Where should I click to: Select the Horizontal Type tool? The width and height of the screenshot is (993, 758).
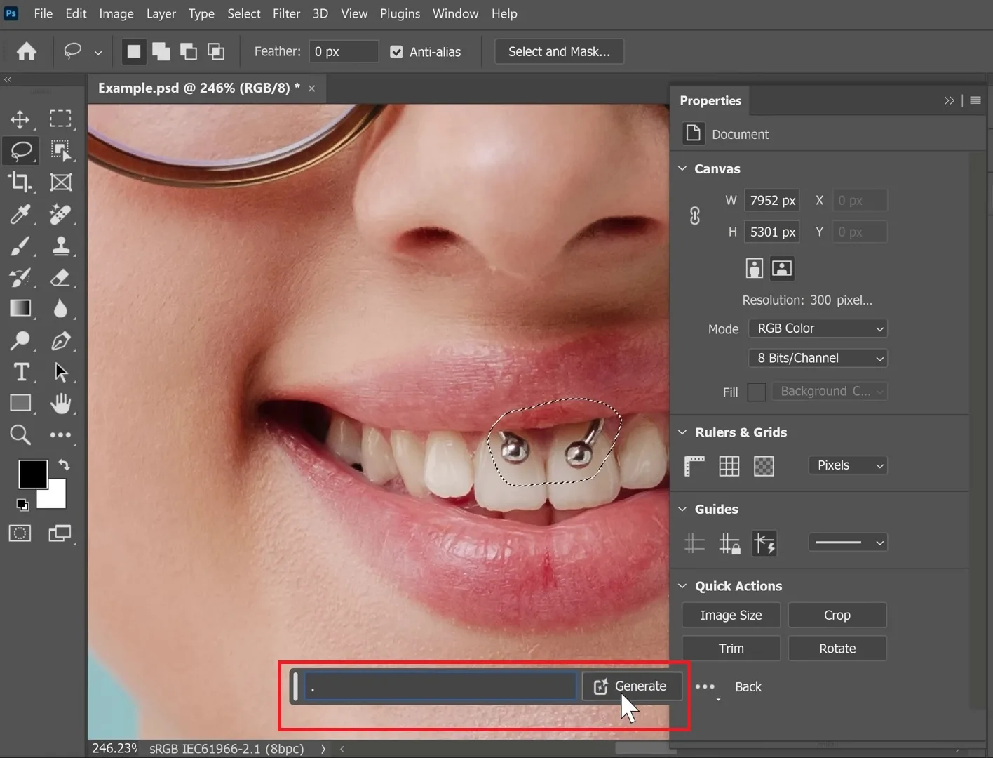point(20,372)
